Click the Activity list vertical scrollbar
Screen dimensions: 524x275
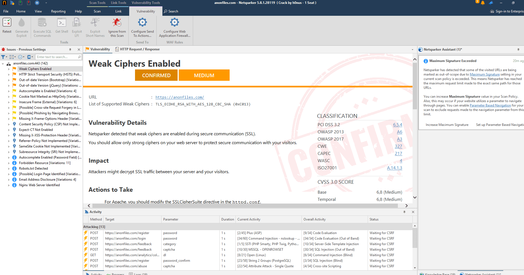pyautogui.click(x=415, y=238)
